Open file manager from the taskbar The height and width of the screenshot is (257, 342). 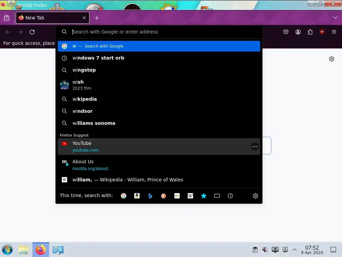coord(23,250)
